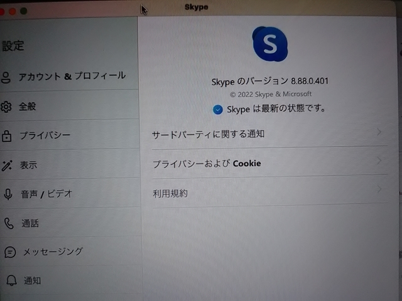Click the 設定 heading
The width and height of the screenshot is (402, 301).
(13, 46)
